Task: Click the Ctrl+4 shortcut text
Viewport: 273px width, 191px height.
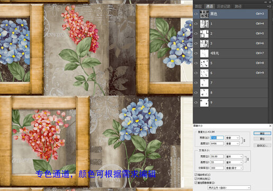Action: 260,23
